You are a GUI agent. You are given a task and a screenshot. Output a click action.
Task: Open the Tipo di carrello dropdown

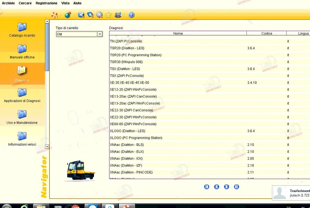[100, 34]
